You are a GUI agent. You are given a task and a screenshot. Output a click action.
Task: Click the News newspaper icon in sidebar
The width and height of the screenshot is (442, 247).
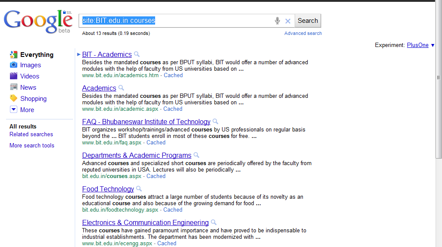[x=13, y=87]
